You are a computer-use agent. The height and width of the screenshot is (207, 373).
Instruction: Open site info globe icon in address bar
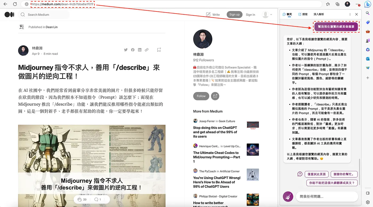pyautogui.click(x=26, y=4)
